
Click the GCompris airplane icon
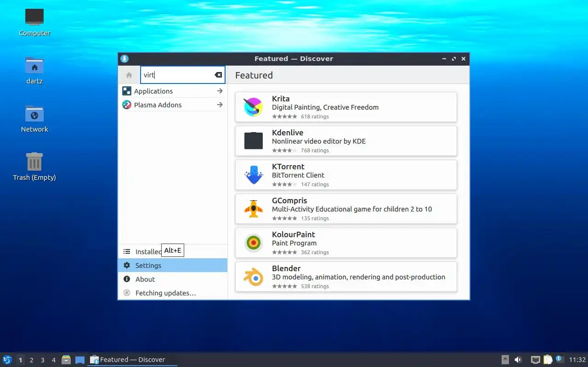point(253,209)
